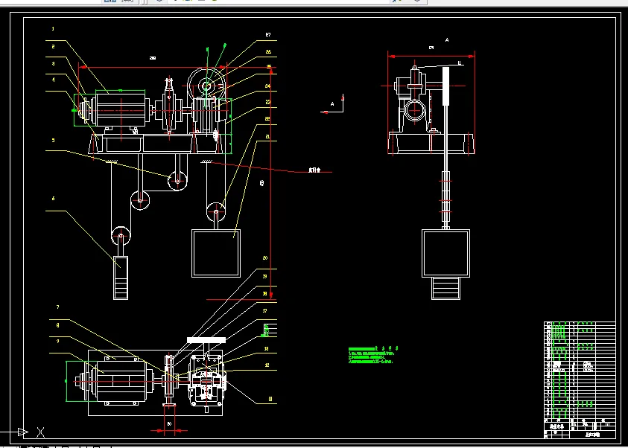Select part balloon number 3
The image size is (628, 448).
point(53,64)
